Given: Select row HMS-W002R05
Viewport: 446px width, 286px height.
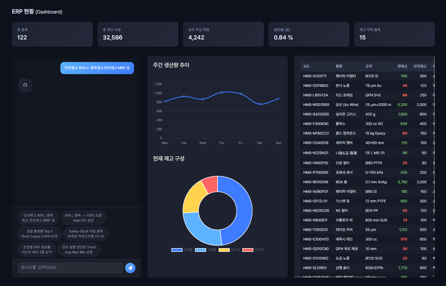Looking at the screenshot, I should point(367,105).
